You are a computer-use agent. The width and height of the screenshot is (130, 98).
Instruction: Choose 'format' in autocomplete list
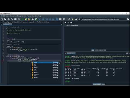pos(45,62)
